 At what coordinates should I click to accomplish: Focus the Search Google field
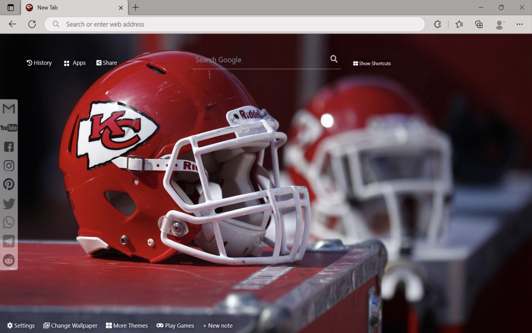coord(260,60)
